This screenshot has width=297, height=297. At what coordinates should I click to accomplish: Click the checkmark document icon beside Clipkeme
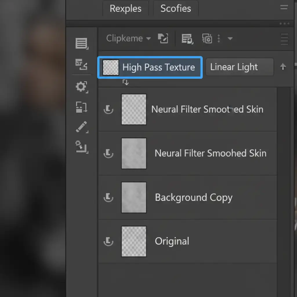pyautogui.click(x=163, y=38)
